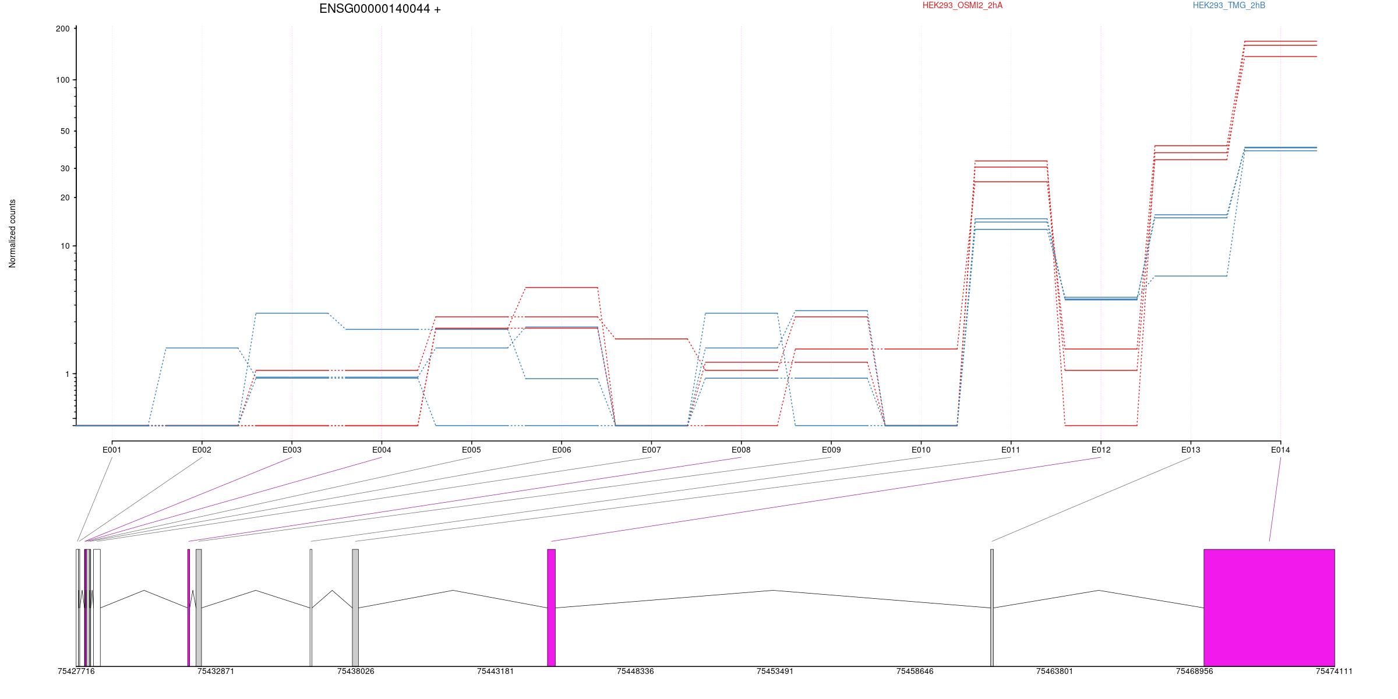Click top red line segment at E013
The width and height of the screenshot is (1398, 699).
tap(1191, 146)
